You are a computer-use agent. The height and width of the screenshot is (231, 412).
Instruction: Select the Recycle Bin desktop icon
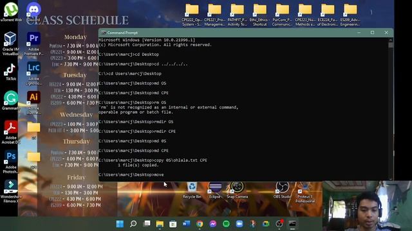[192, 190]
